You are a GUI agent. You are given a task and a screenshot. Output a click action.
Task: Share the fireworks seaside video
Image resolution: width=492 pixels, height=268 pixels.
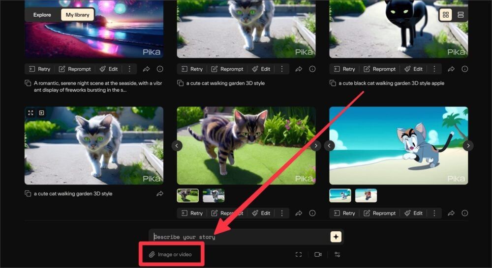[146, 69]
